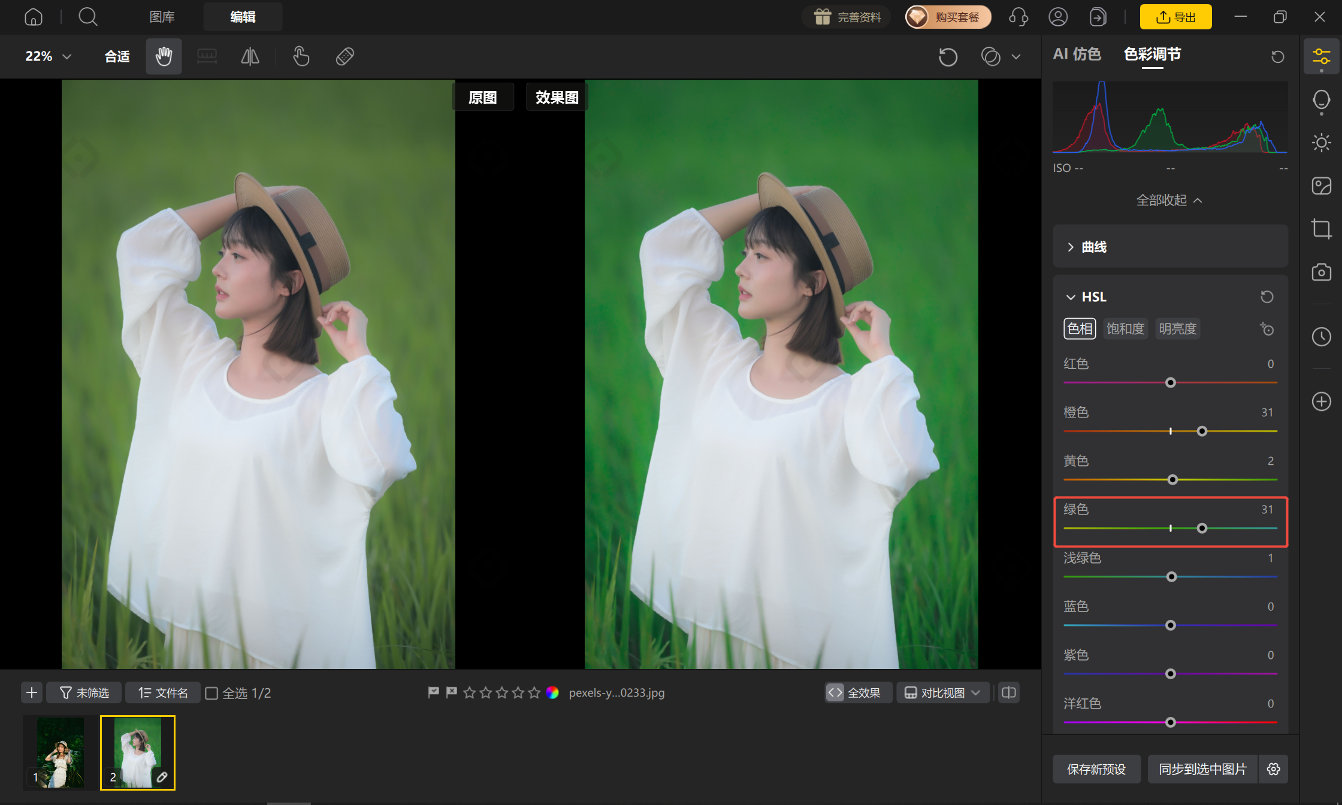Select the 饱和度 saturation tab
The width and height of the screenshot is (1342, 805).
1125,329
